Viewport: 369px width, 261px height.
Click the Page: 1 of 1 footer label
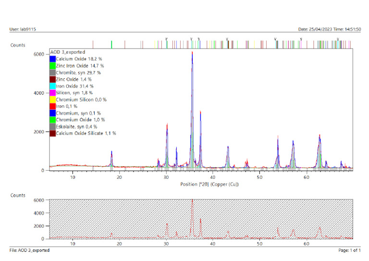[349, 250]
